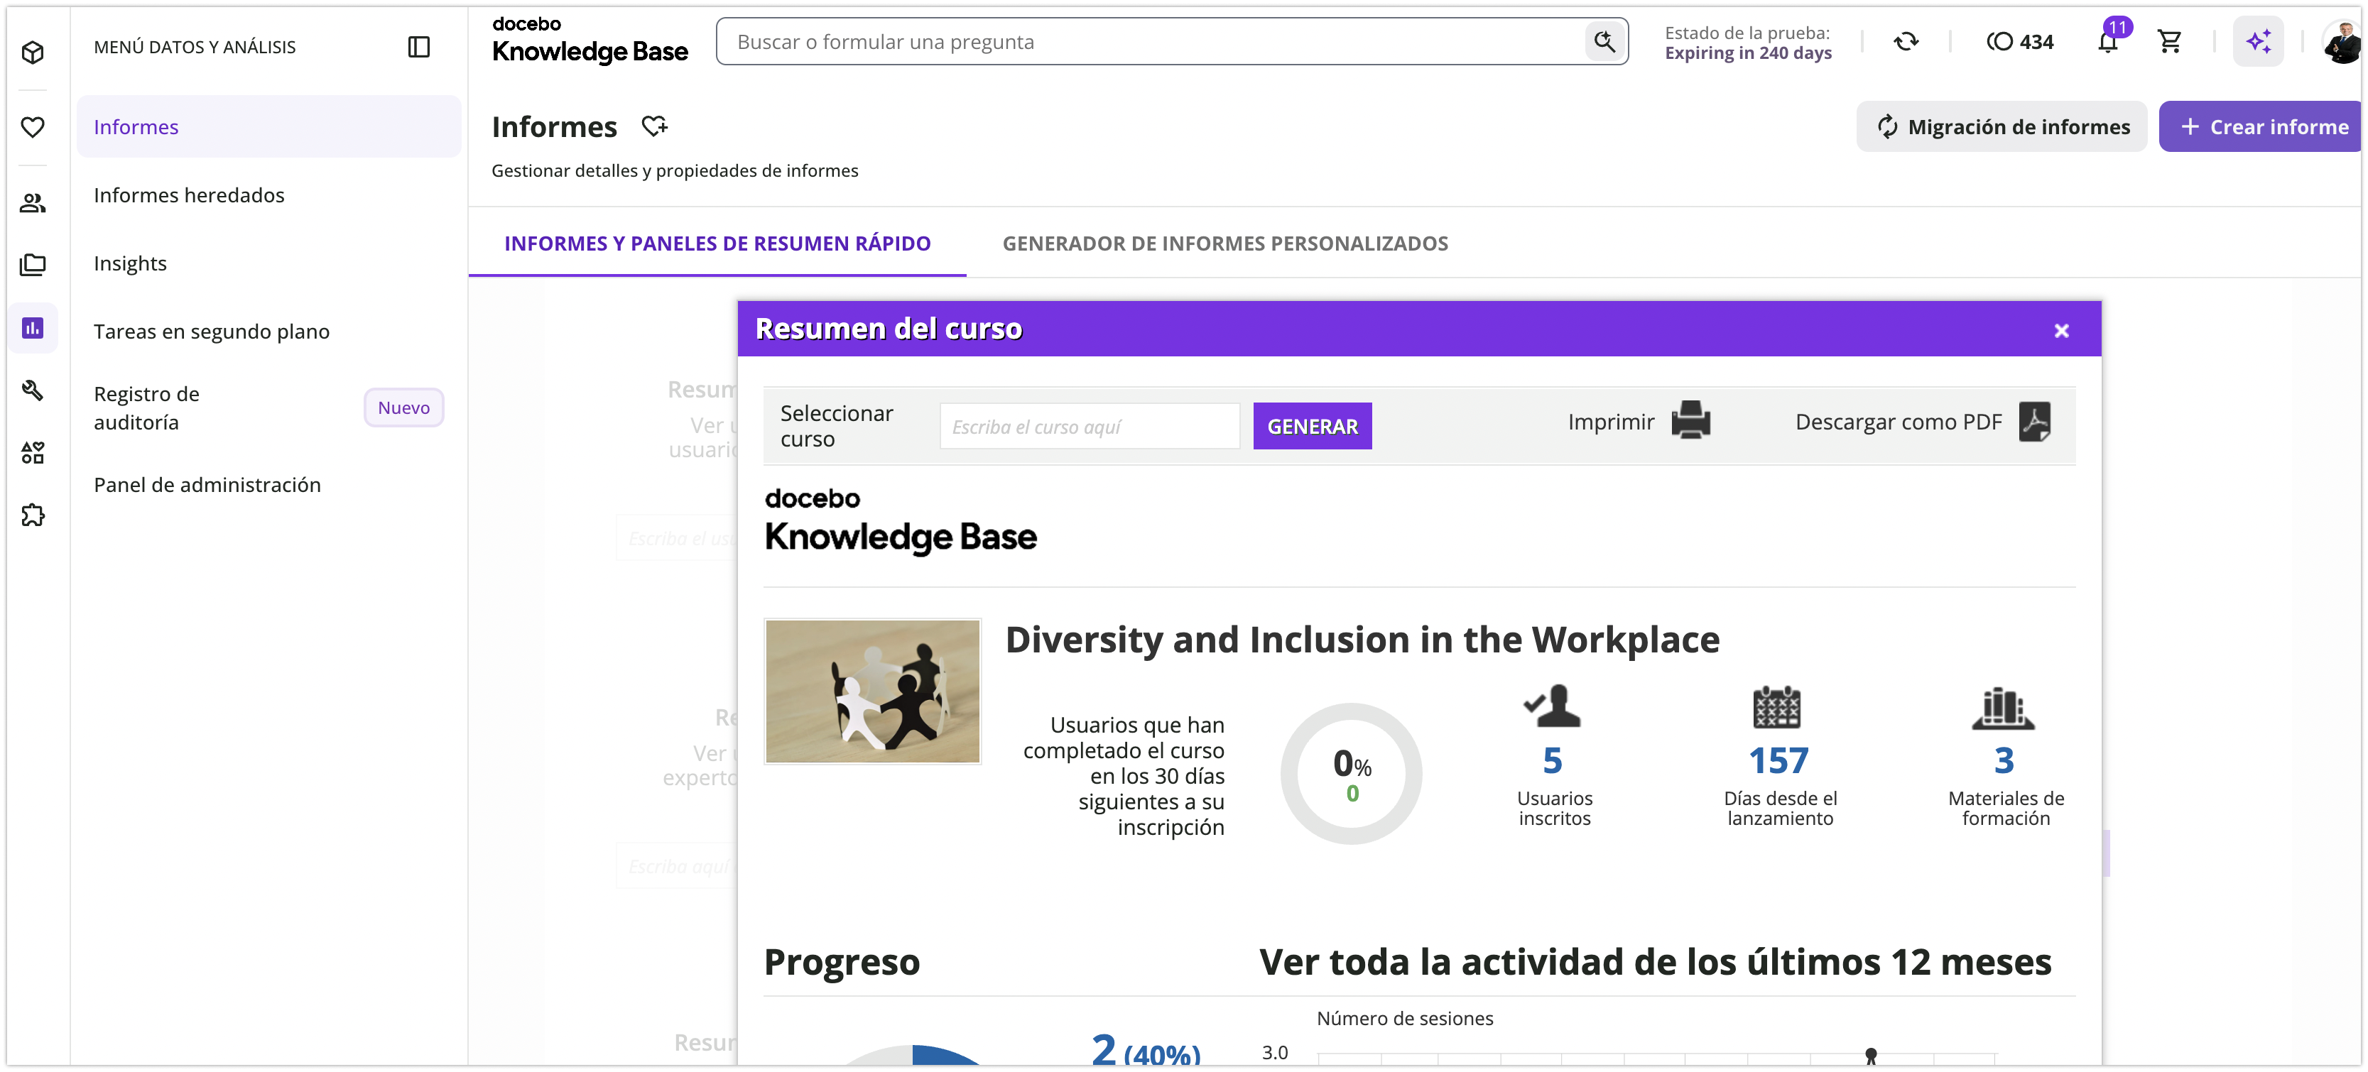This screenshot has width=2368, height=1072.
Task: Open the shapes icon in left rail
Action: (x=33, y=453)
